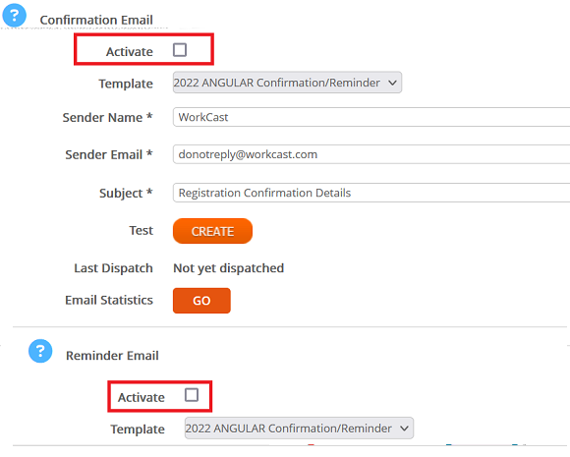Open the Confirmation Email Template dropdown

click(x=287, y=83)
